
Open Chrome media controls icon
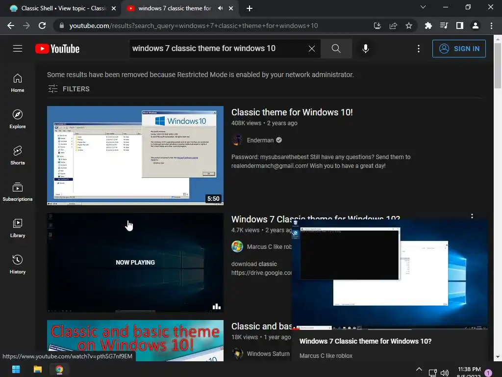[x=444, y=26]
